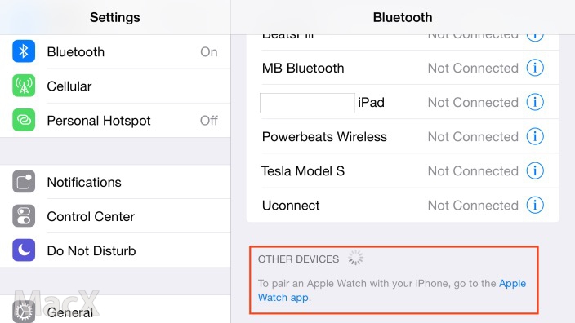This screenshot has height=323, width=575.
Task: Select Personal Hotspot Off row
Action: (x=115, y=121)
